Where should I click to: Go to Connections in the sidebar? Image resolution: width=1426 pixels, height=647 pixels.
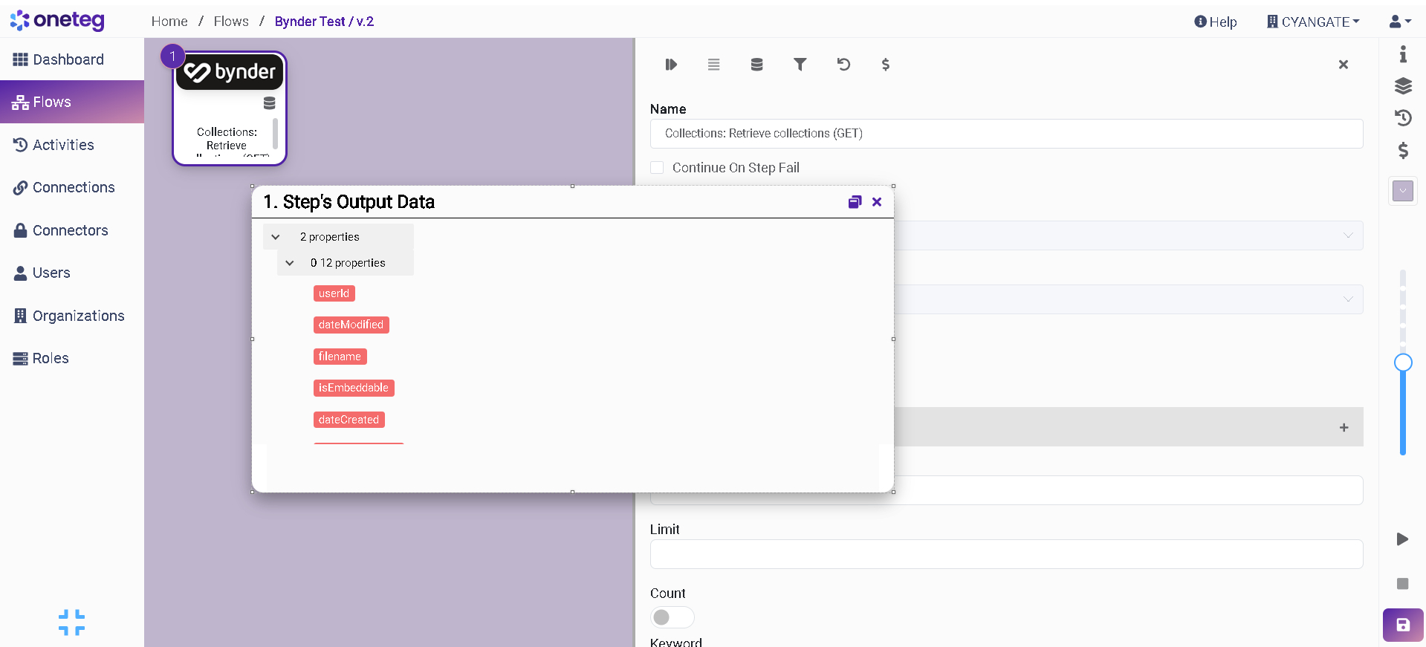[x=74, y=188]
